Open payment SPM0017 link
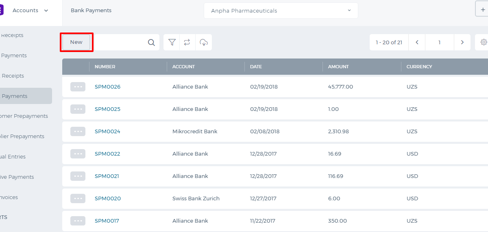 coord(107,221)
